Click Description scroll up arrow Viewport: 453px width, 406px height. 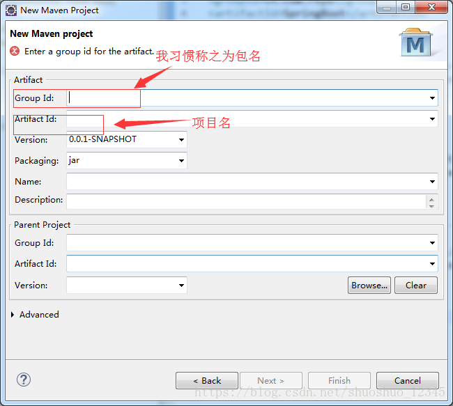pyautogui.click(x=431, y=199)
